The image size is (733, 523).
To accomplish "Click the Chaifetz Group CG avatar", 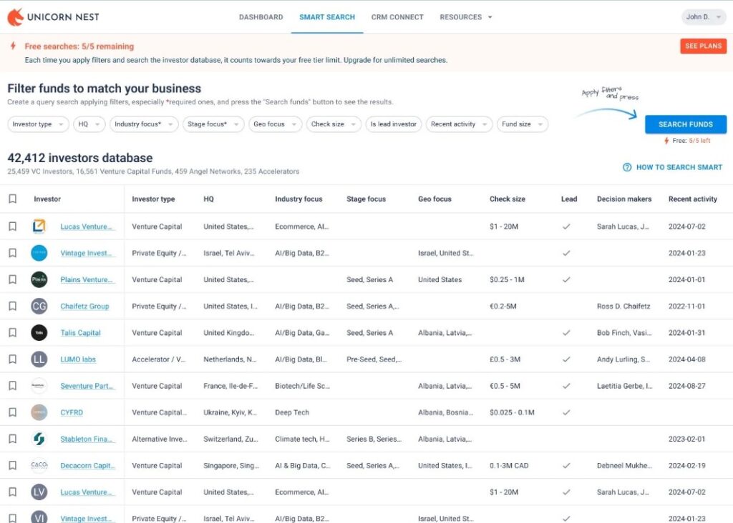I will (39, 306).
